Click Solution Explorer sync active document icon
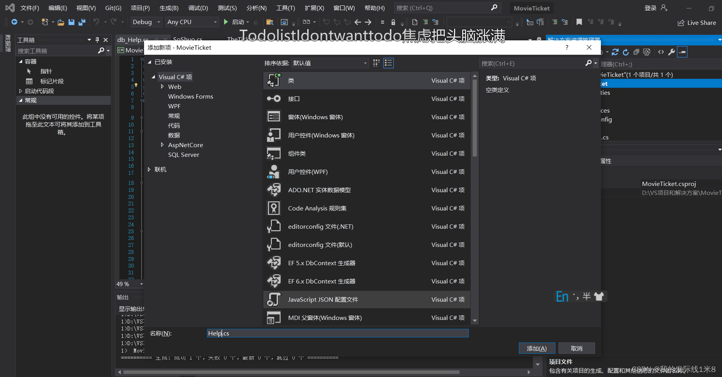Viewport: 722px width, 377px height. (615, 52)
